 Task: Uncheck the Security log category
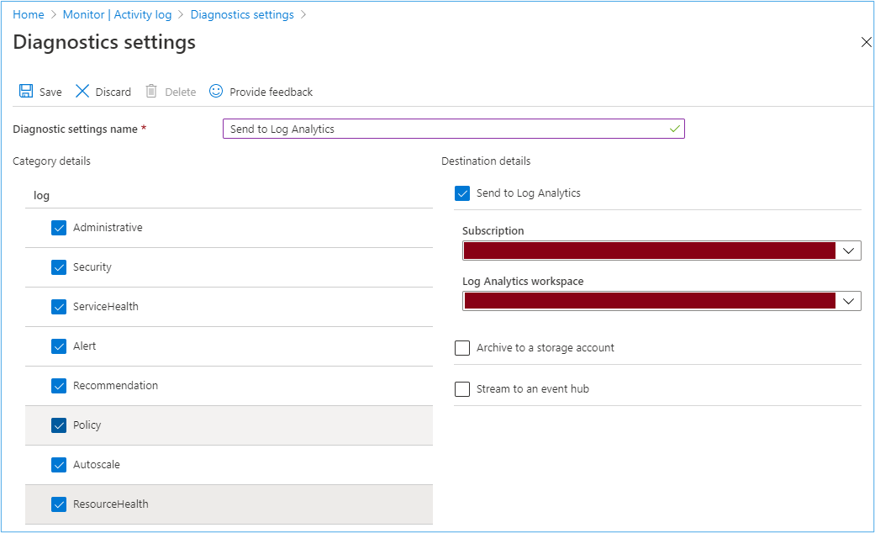coord(59,267)
